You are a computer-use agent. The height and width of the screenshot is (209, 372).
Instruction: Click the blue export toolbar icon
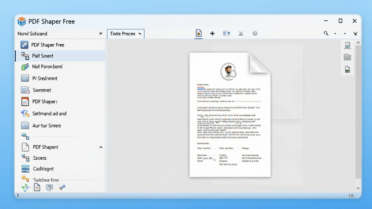click(227, 33)
